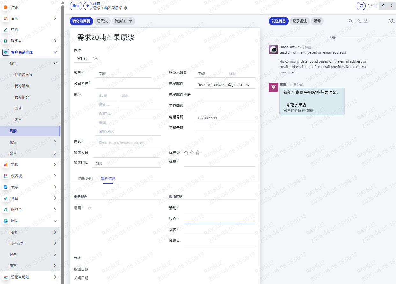This screenshot has width=396, height=284.
Task: Select the 额外信息 tab
Action: pyautogui.click(x=108, y=179)
